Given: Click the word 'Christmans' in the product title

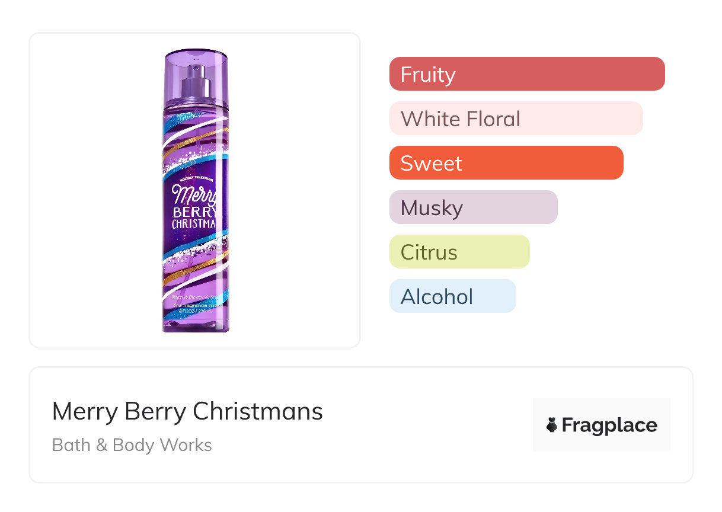Looking at the screenshot, I should click(258, 411).
